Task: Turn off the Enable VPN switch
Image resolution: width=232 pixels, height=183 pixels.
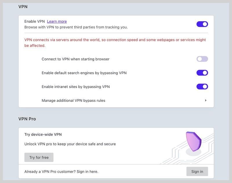Action: [x=202, y=24]
